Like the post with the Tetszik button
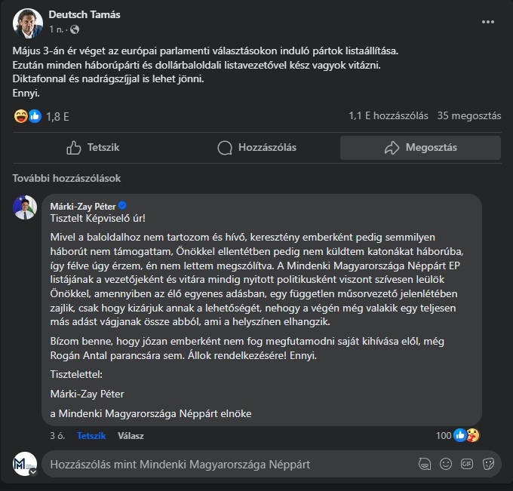The width and height of the screenshot is (513, 491). [x=93, y=148]
